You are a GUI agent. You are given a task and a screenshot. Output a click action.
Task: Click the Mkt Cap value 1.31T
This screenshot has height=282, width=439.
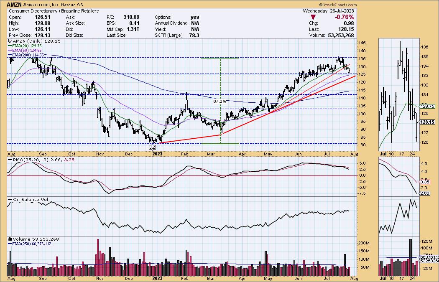pyautogui.click(x=133, y=29)
